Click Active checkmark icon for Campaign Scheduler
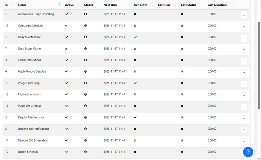261x160 pixels. click(67, 26)
